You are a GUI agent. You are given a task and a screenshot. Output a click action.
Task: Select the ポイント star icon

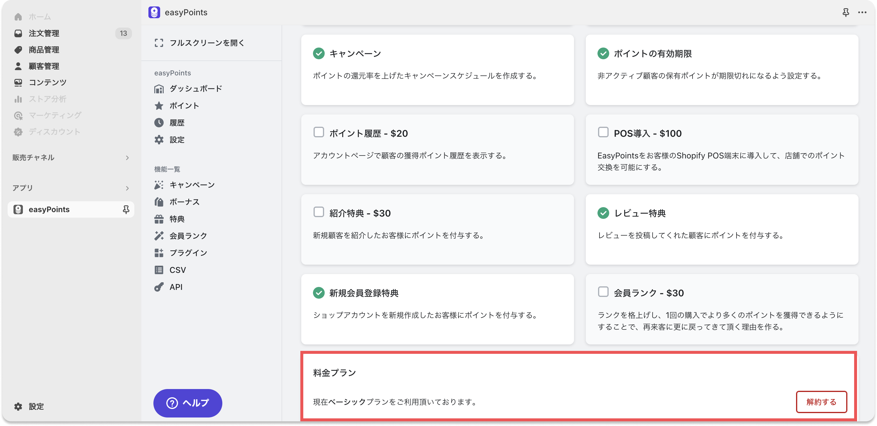[159, 106]
